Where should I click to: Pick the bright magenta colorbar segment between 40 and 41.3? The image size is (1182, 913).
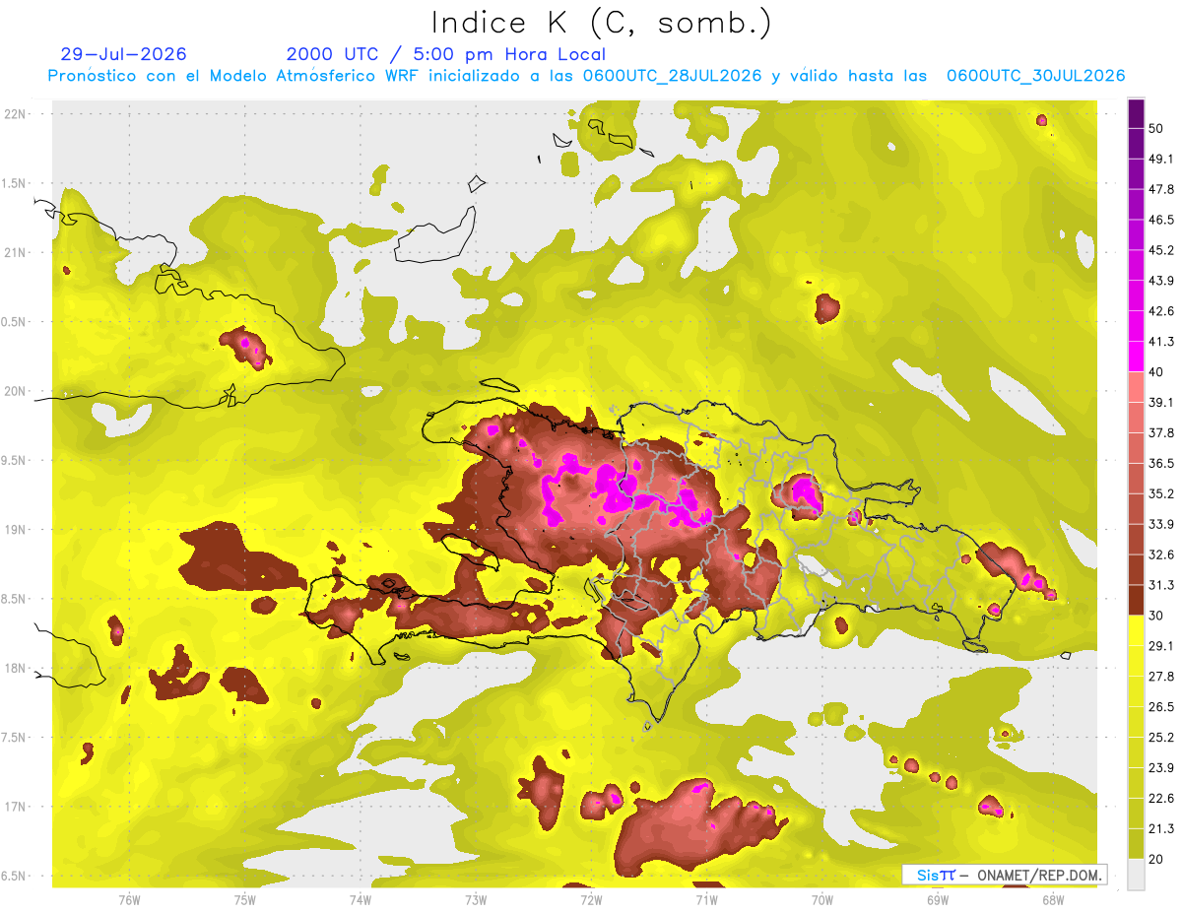1136,357
